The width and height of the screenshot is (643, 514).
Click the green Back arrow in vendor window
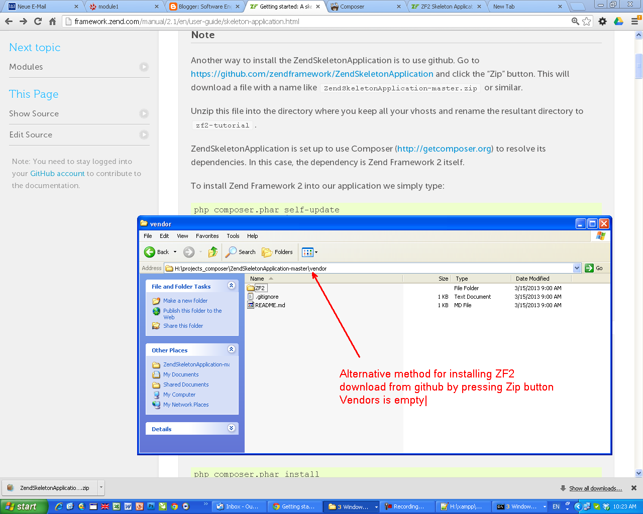(x=150, y=252)
